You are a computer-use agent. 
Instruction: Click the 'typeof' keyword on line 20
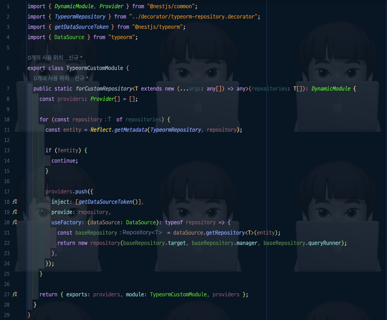[x=174, y=222]
